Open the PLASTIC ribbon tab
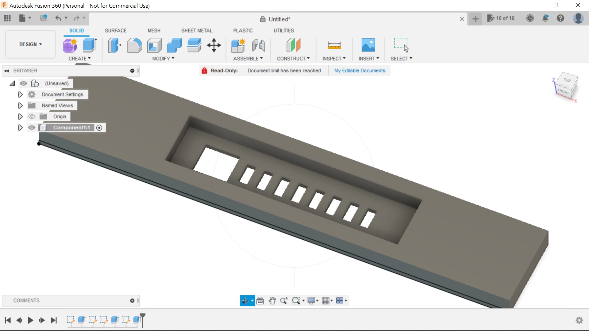Screen dimensions: 589x331 [x=243, y=30]
